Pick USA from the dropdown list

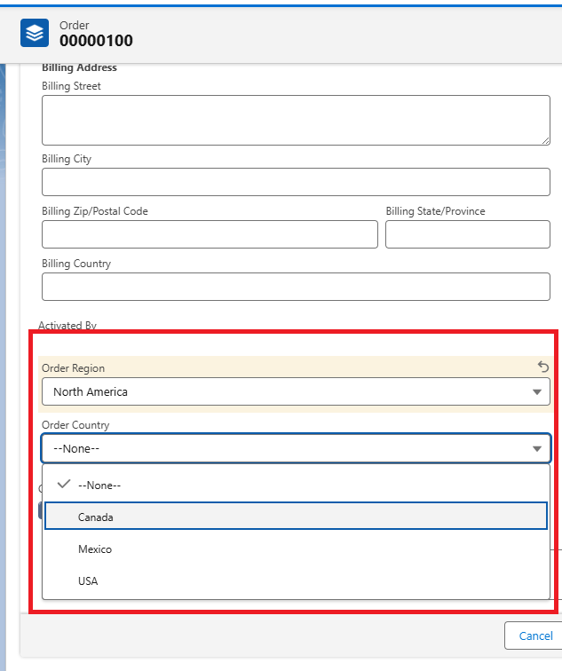pos(88,581)
